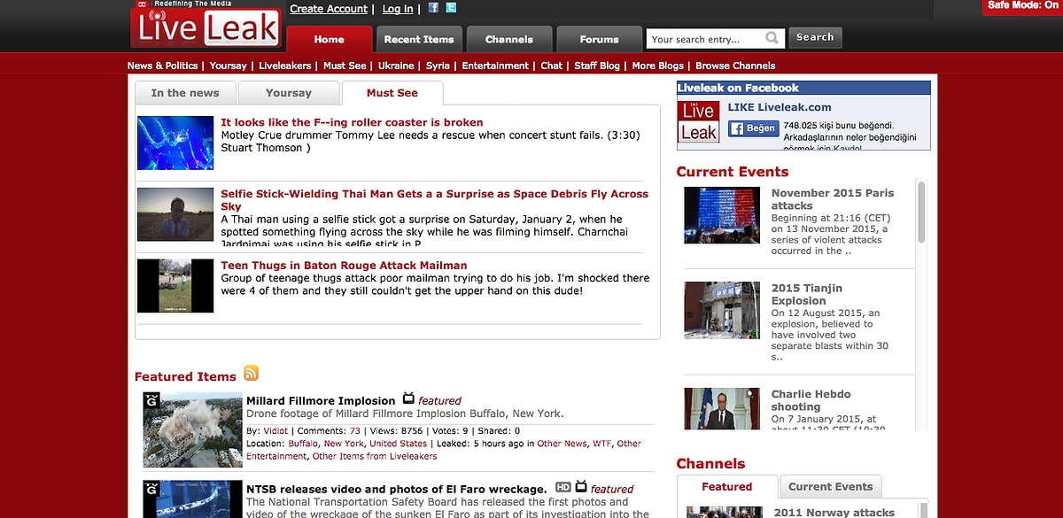Open LIKE Liveleak.com Facebook link
Image resolution: width=1063 pixels, height=518 pixels.
click(x=780, y=107)
